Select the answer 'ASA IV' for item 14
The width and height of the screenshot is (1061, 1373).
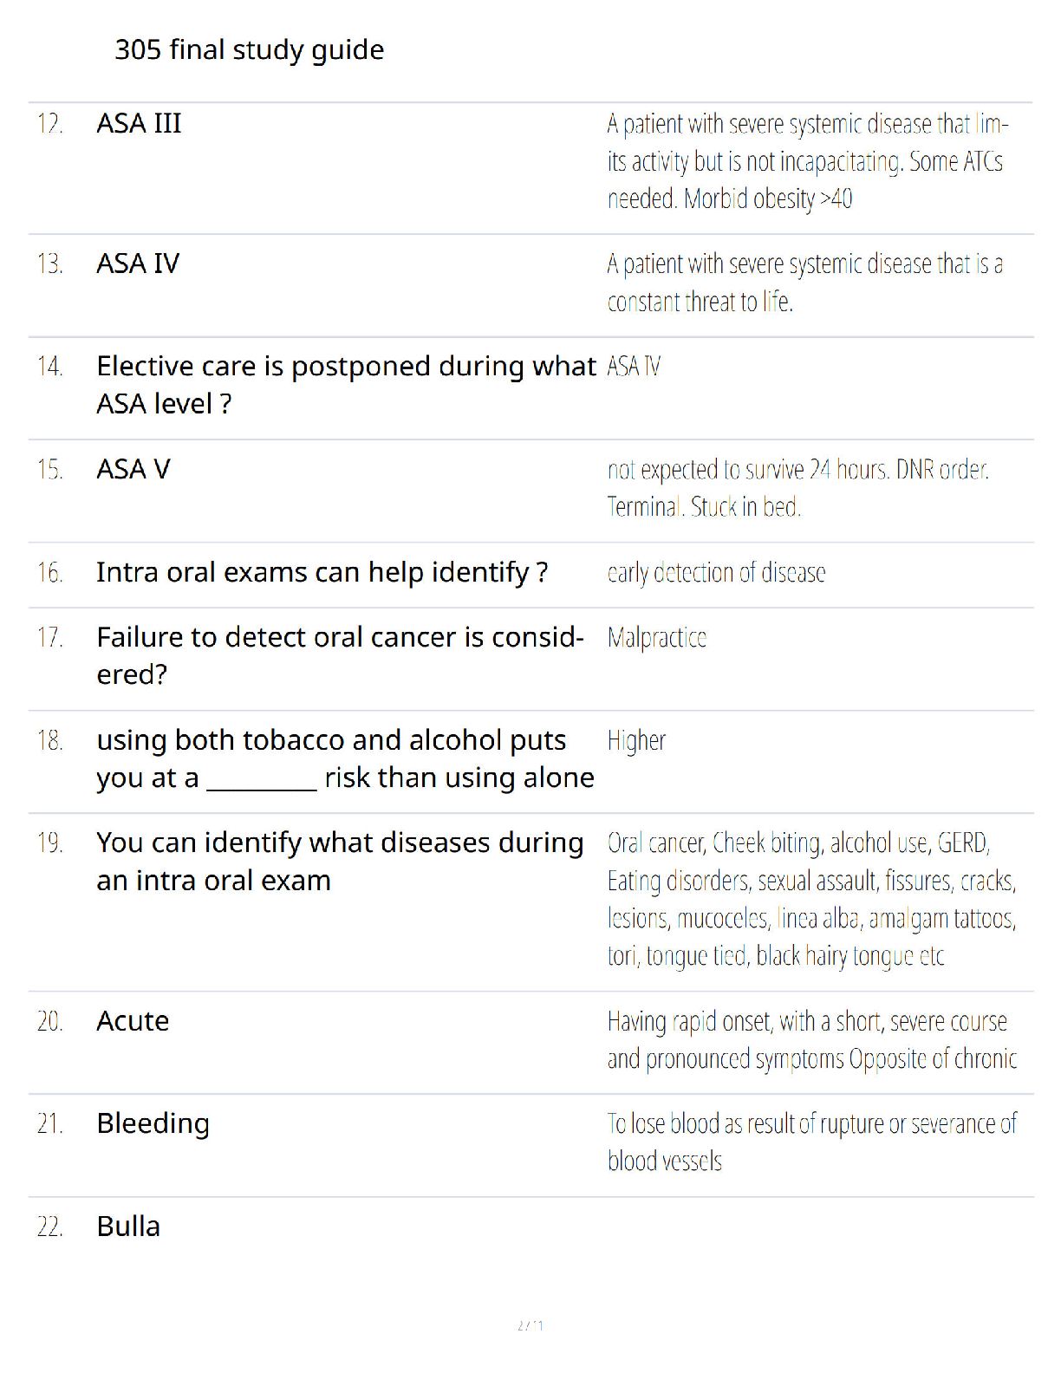[x=634, y=367]
